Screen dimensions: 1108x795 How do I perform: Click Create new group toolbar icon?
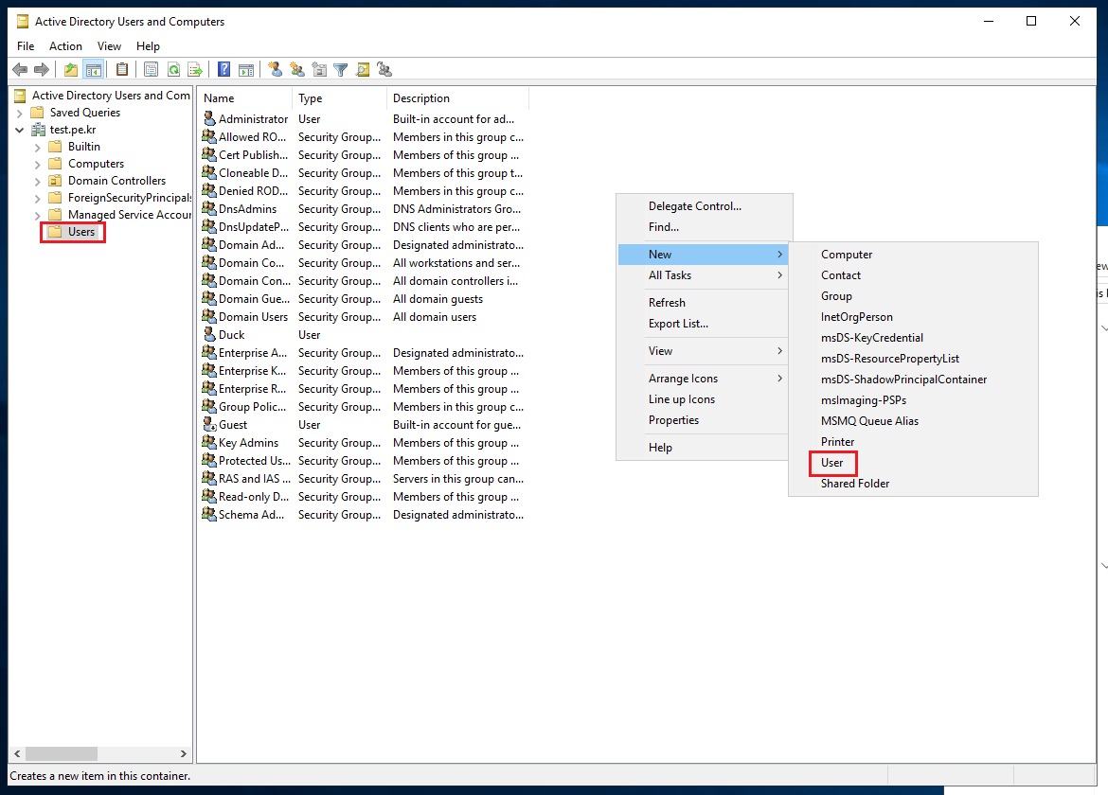(297, 69)
